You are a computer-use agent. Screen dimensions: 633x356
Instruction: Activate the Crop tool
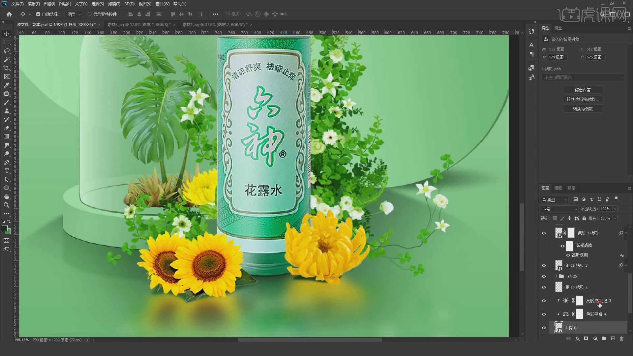click(7, 68)
